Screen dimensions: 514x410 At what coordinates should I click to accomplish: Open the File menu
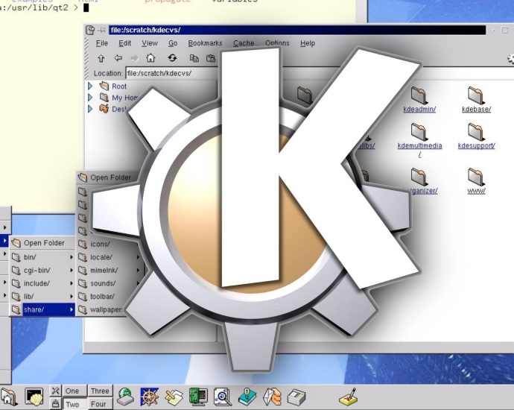point(101,43)
